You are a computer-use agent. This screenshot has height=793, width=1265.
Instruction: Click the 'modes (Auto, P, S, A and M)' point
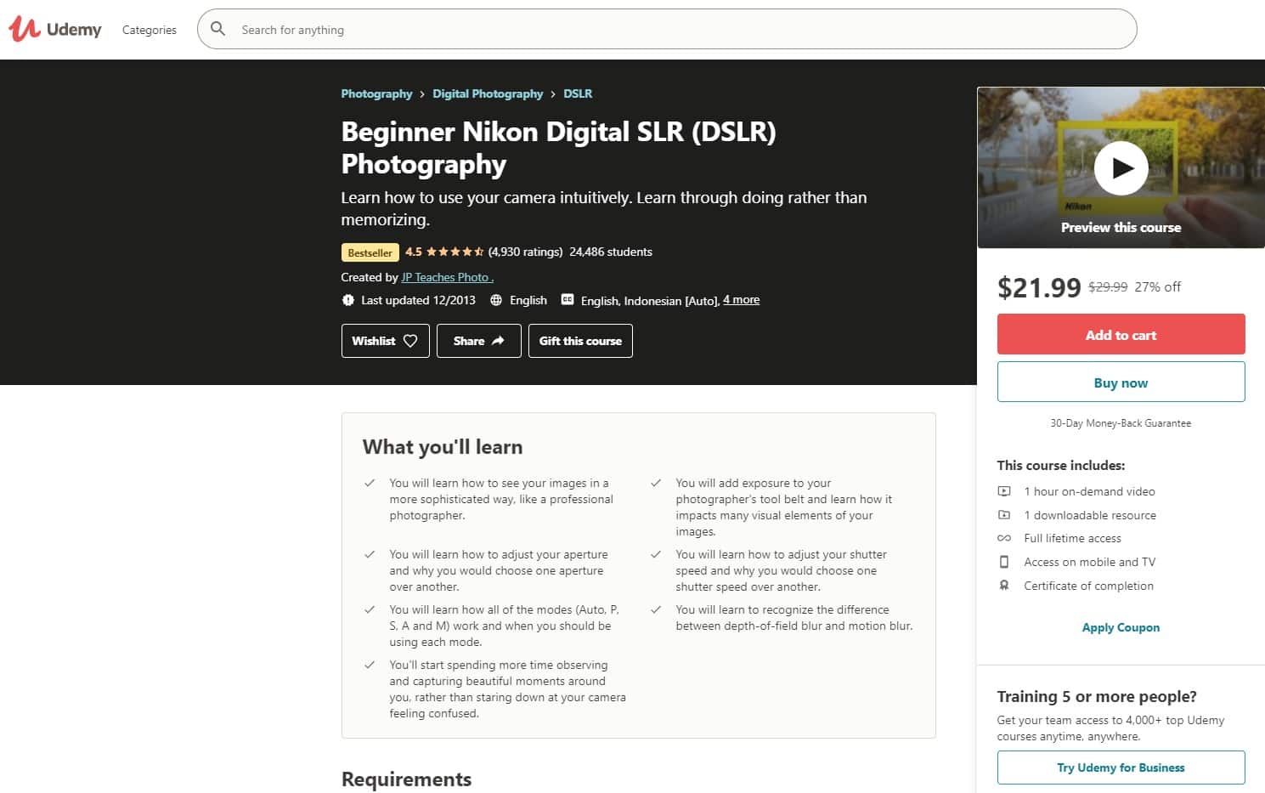tap(505, 626)
